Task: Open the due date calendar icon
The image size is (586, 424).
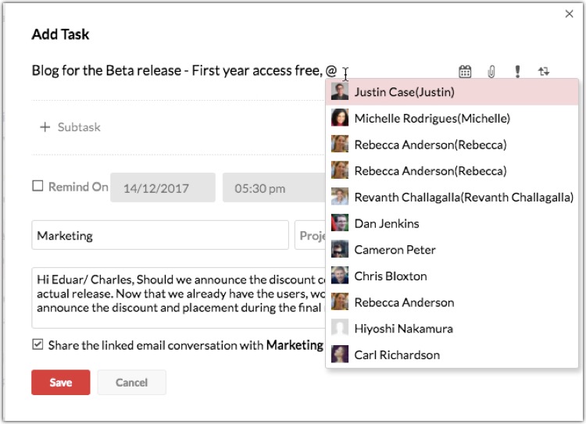Action: click(x=465, y=72)
